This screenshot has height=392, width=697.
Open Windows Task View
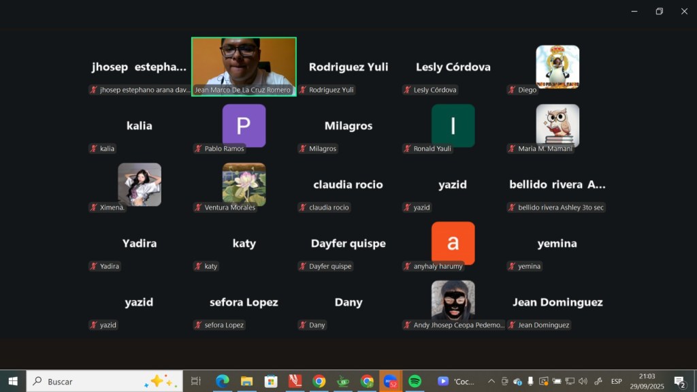pyautogui.click(x=196, y=381)
